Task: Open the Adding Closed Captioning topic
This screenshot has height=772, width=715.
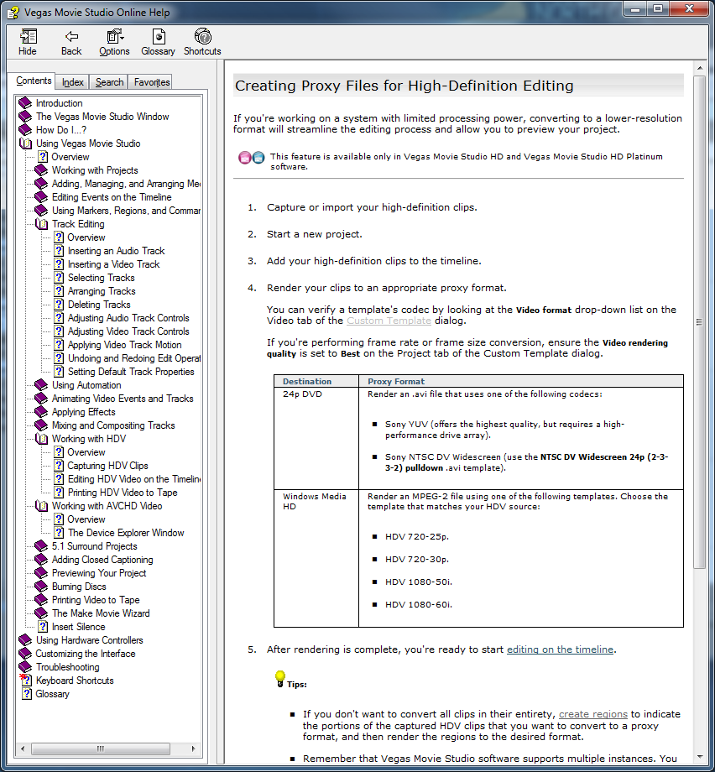Action: (x=102, y=560)
